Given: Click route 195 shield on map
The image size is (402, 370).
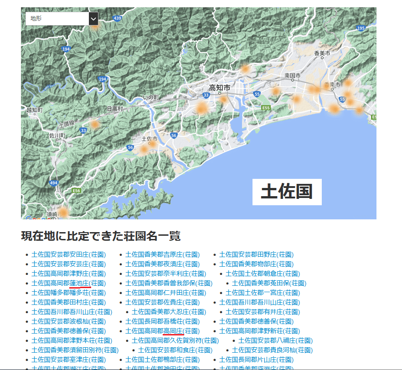Looking at the screenshot, I should (361, 28).
